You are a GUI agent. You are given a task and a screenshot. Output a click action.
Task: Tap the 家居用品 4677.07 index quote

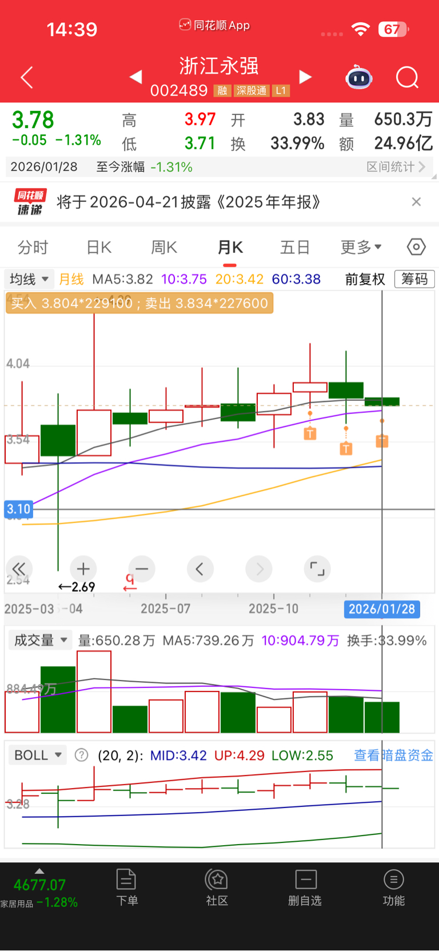tap(39, 893)
